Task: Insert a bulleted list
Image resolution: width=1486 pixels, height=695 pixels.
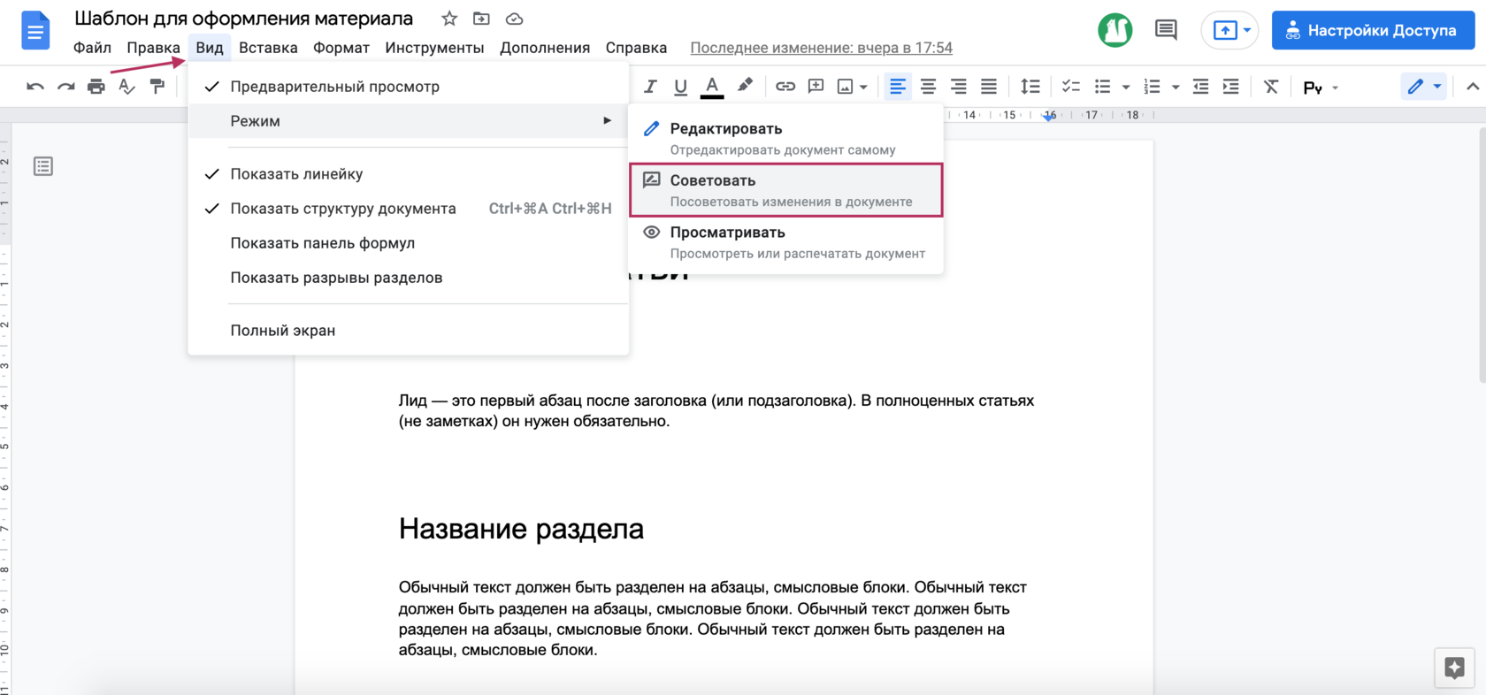Action: coord(1102,87)
